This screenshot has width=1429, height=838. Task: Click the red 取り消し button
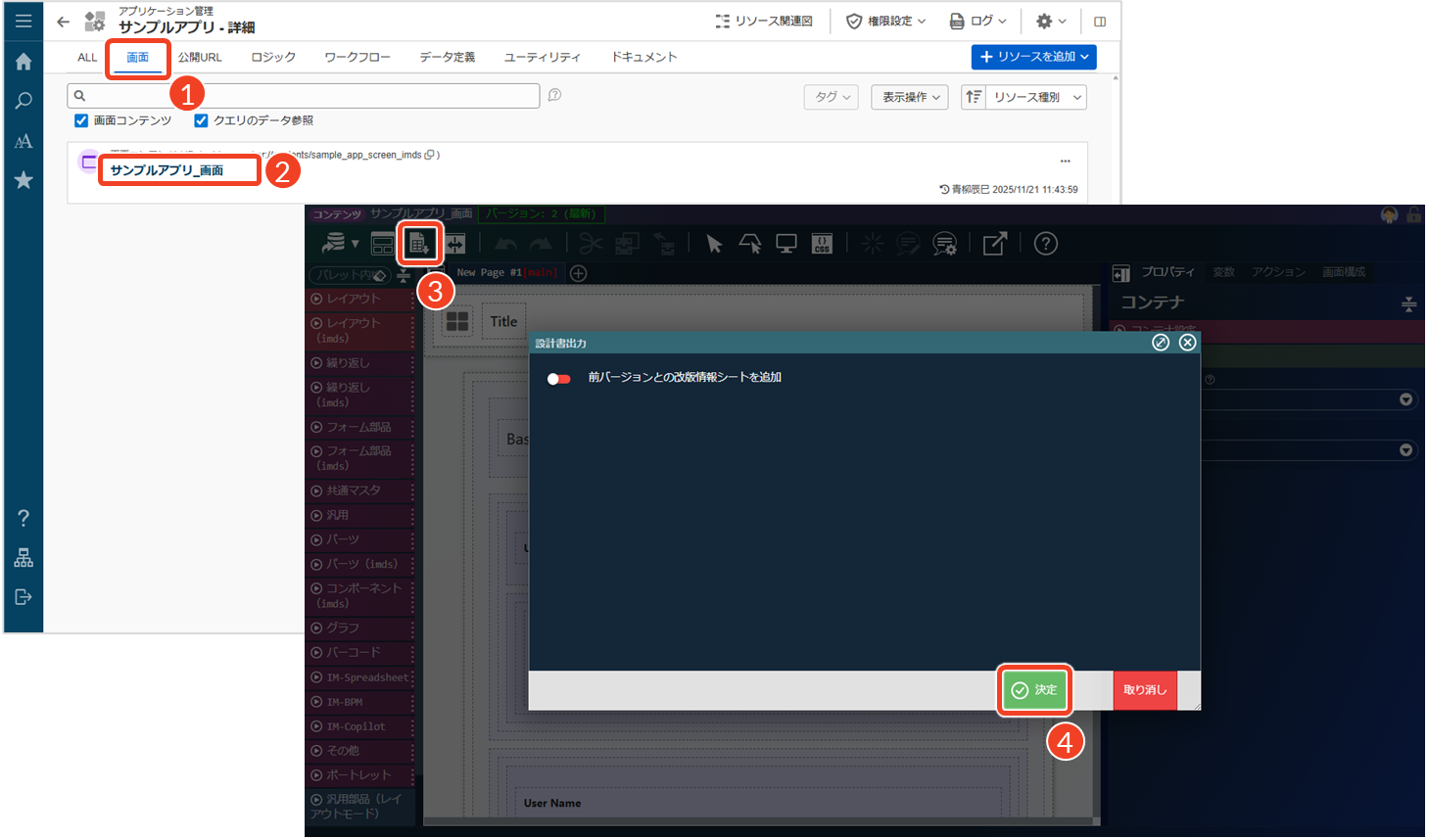(x=1144, y=690)
